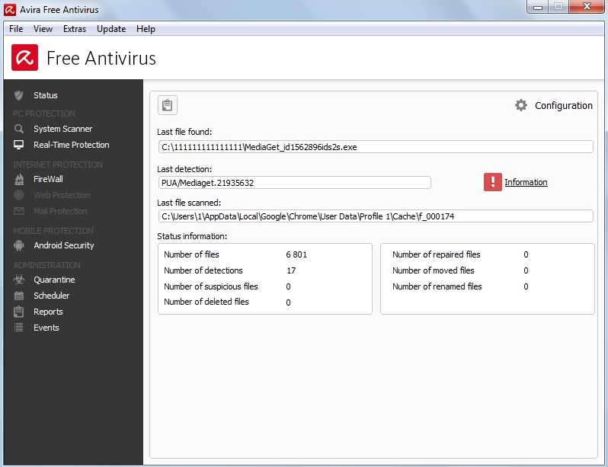The height and width of the screenshot is (467, 608).
Task: Click the Last file found field
Action: [x=376, y=147]
